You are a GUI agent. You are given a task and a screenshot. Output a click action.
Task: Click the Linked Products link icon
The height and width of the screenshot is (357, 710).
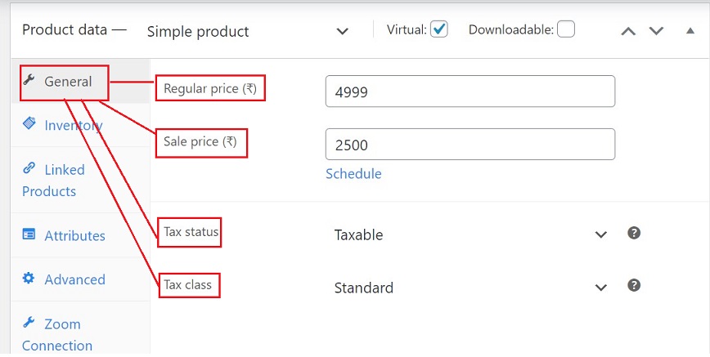29,168
